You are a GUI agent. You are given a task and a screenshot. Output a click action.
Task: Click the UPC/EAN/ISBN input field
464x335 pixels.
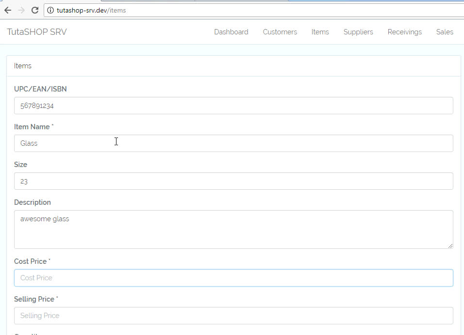(x=233, y=106)
